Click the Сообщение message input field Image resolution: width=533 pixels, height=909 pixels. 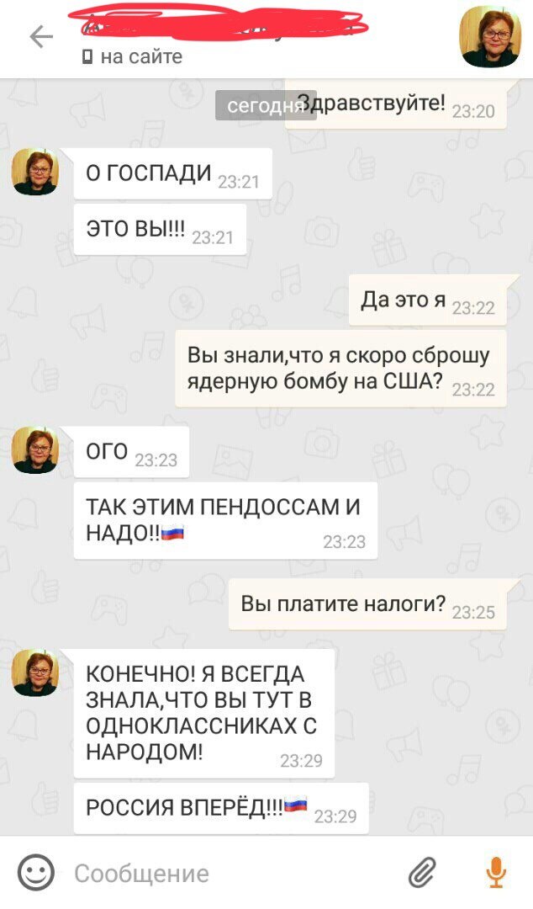[x=232, y=873]
